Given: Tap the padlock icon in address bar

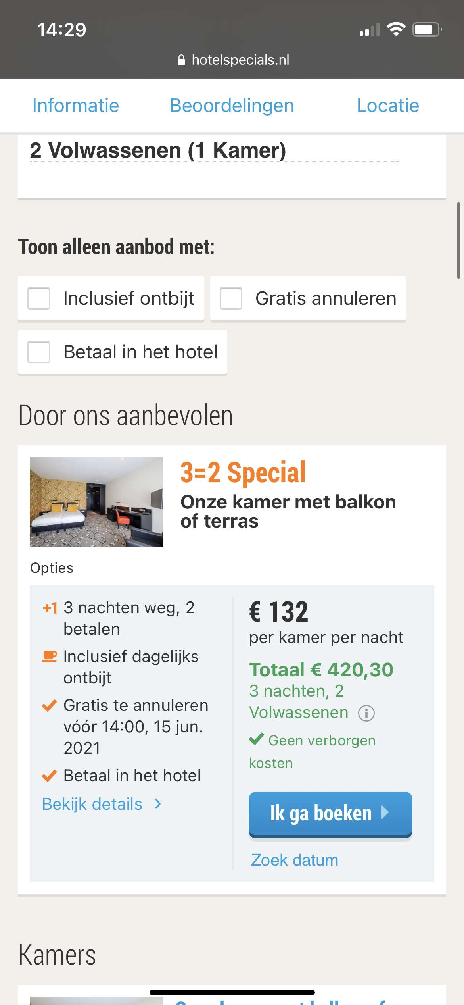Looking at the screenshot, I should coord(181,60).
